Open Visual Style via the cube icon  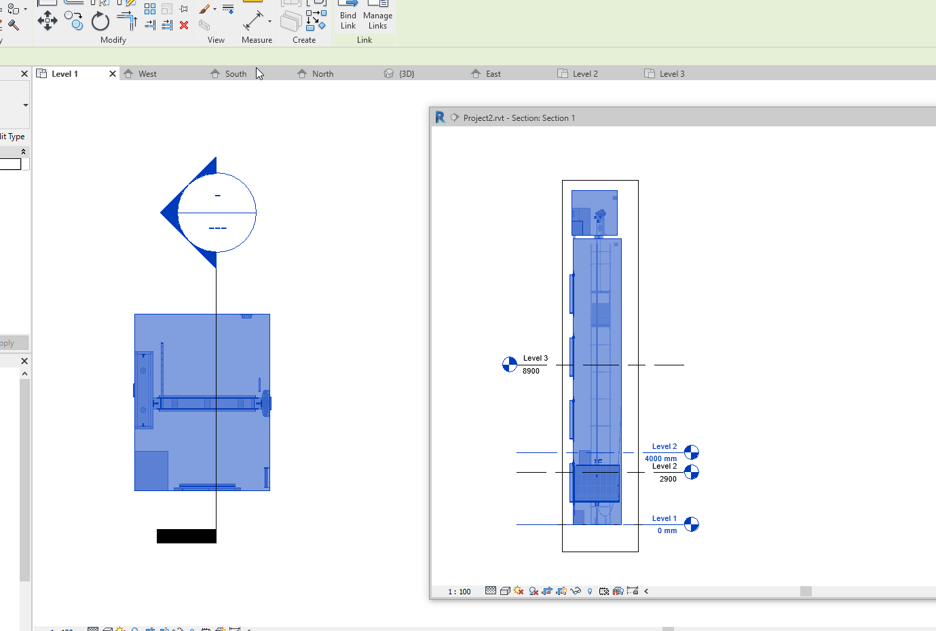pyautogui.click(x=504, y=591)
